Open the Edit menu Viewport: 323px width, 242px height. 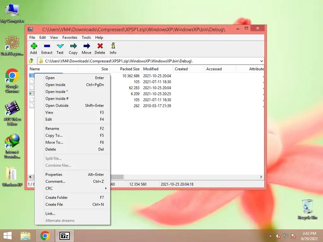(x=43, y=37)
